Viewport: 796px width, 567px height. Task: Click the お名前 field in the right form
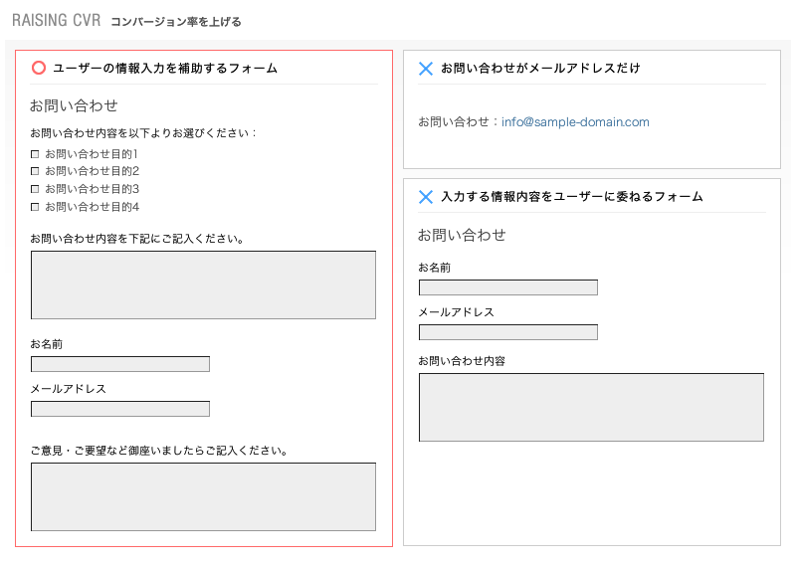[x=508, y=287]
